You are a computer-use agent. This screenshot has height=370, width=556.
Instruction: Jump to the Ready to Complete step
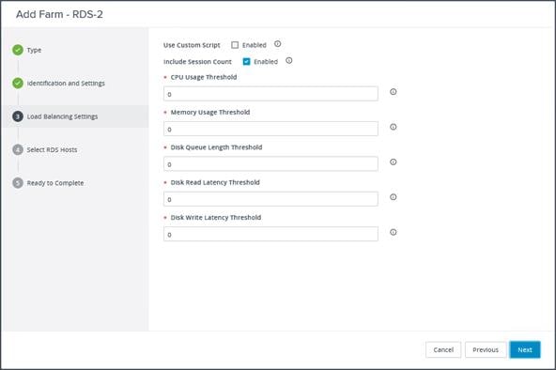coord(55,183)
